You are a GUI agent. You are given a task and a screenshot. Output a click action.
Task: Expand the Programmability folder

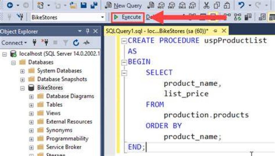pyautogui.click(x=31, y=139)
